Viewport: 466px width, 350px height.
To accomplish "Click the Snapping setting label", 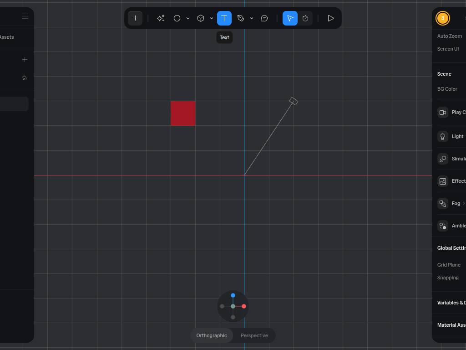I will [x=448, y=278].
